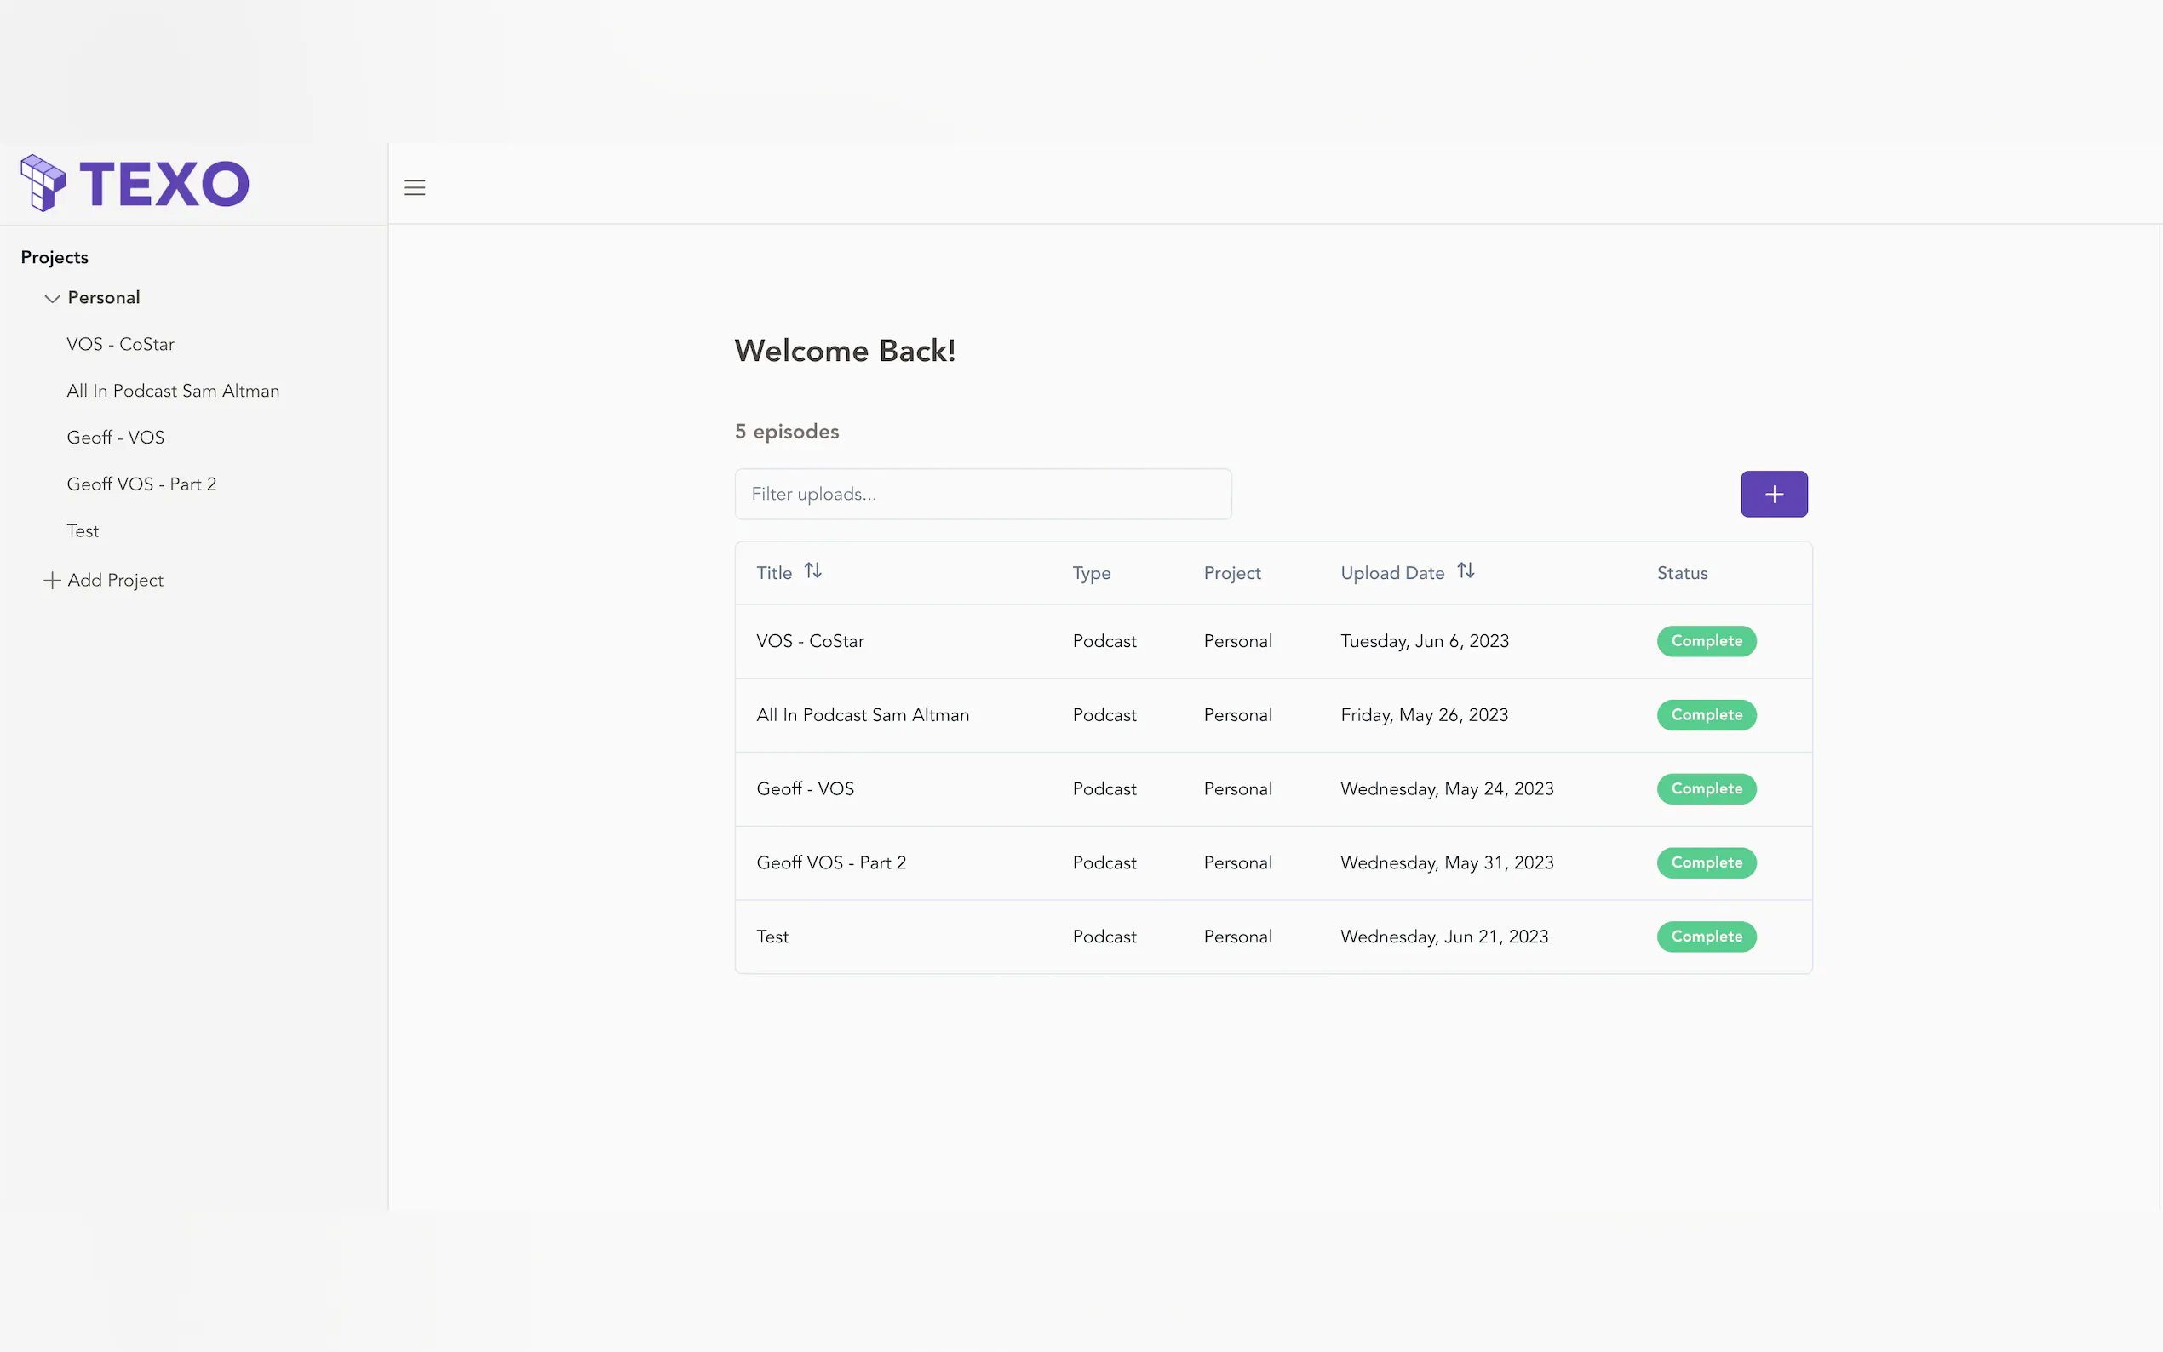Viewport: 2163px width, 1352px height.
Task: Click the Filter uploads input field
Action: 982,495
